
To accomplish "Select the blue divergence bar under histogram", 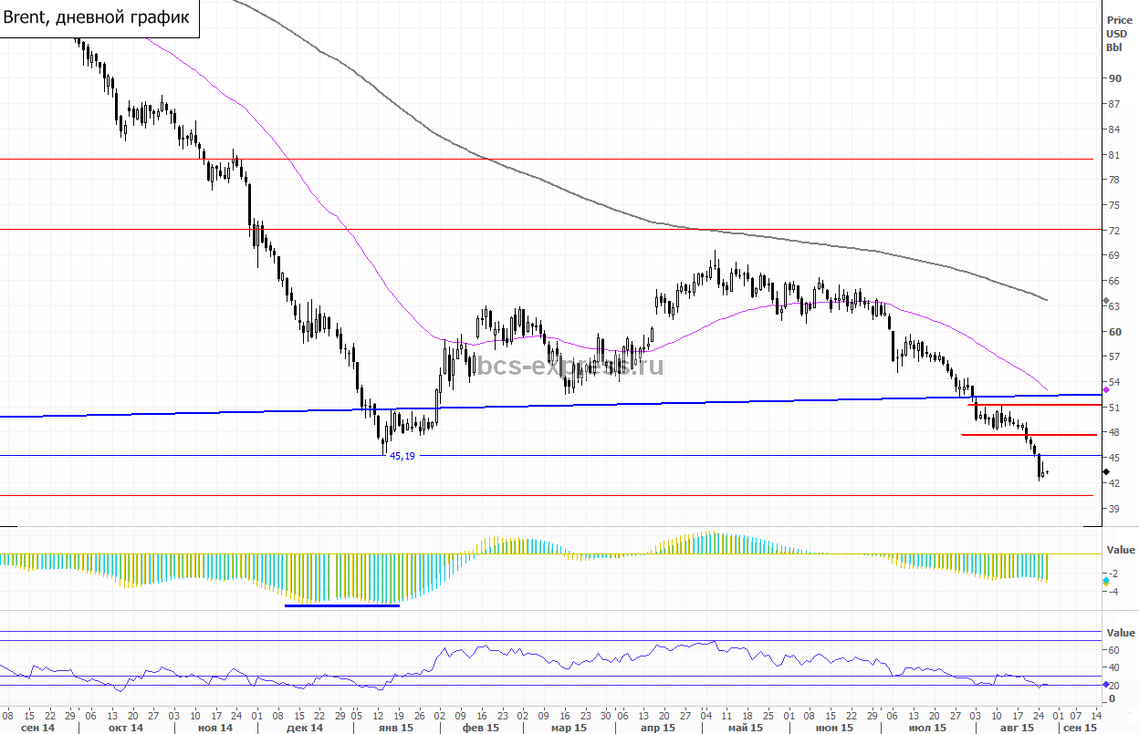I will tap(342, 605).
